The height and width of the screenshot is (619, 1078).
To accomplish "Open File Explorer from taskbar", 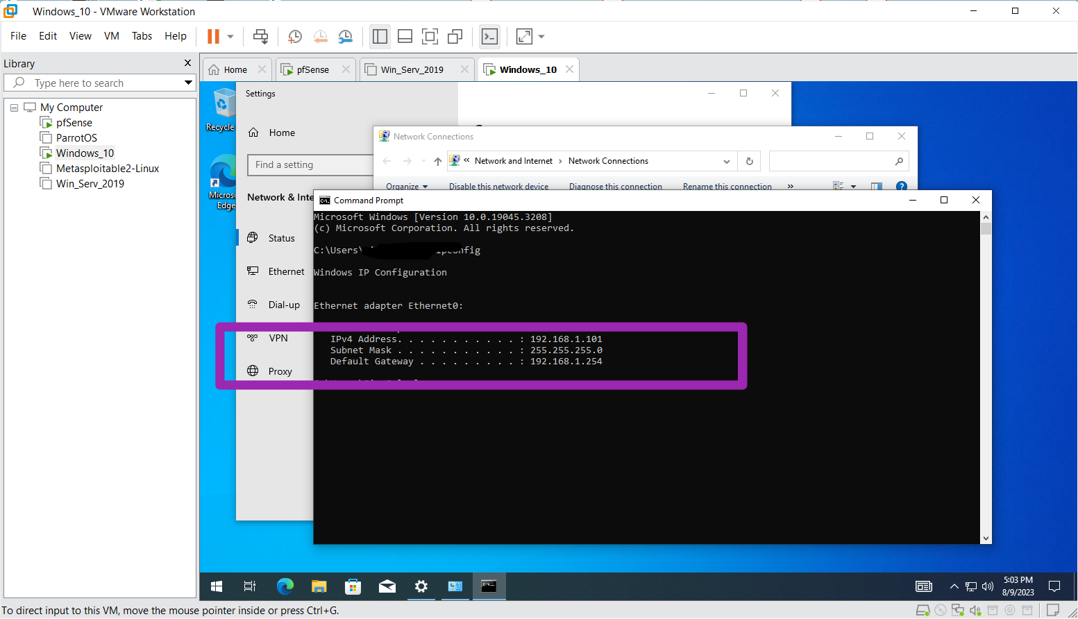I will click(x=319, y=586).
